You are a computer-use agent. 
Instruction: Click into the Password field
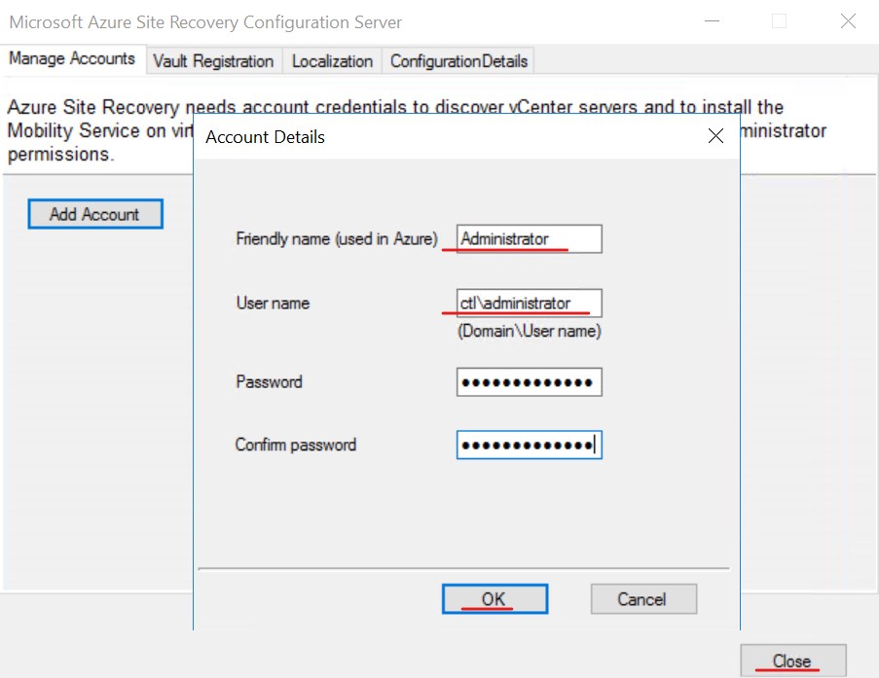pyautogui.click(x=530, y=382)
